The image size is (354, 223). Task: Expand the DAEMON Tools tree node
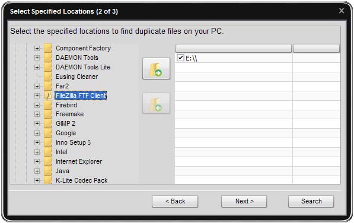click(37, 58)
